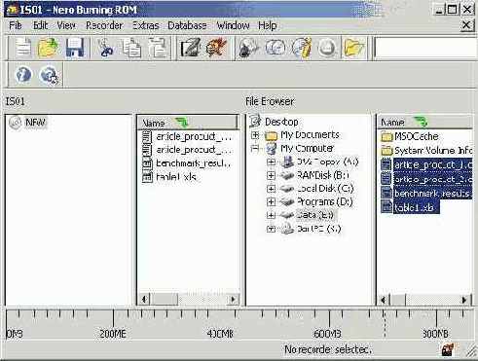Click the burn status icon in the status bar

pyautogui.click(x=448, y=349)
